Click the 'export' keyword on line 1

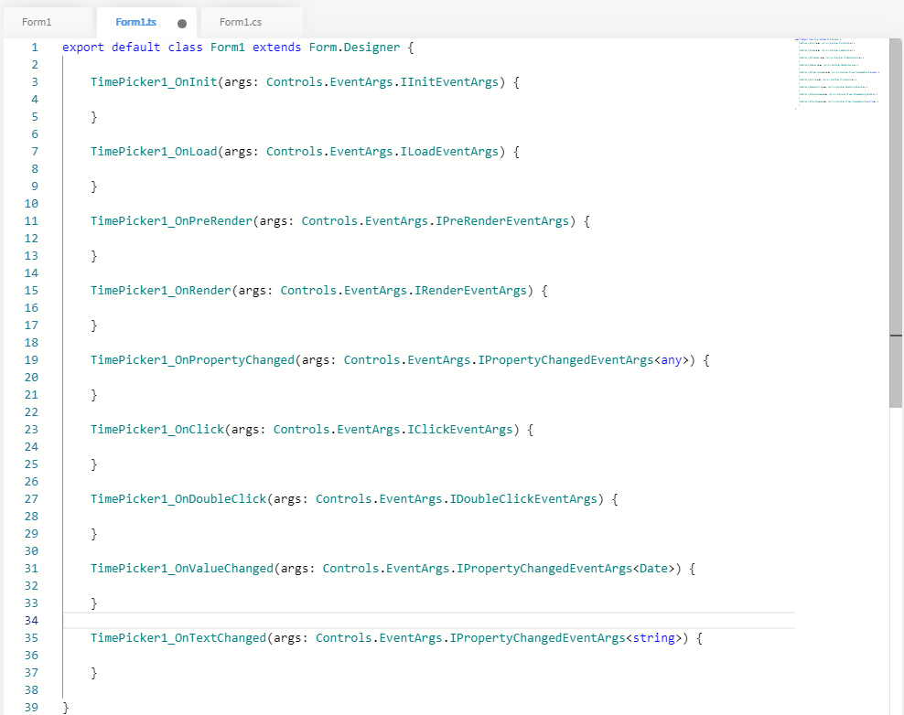point(83,47)
